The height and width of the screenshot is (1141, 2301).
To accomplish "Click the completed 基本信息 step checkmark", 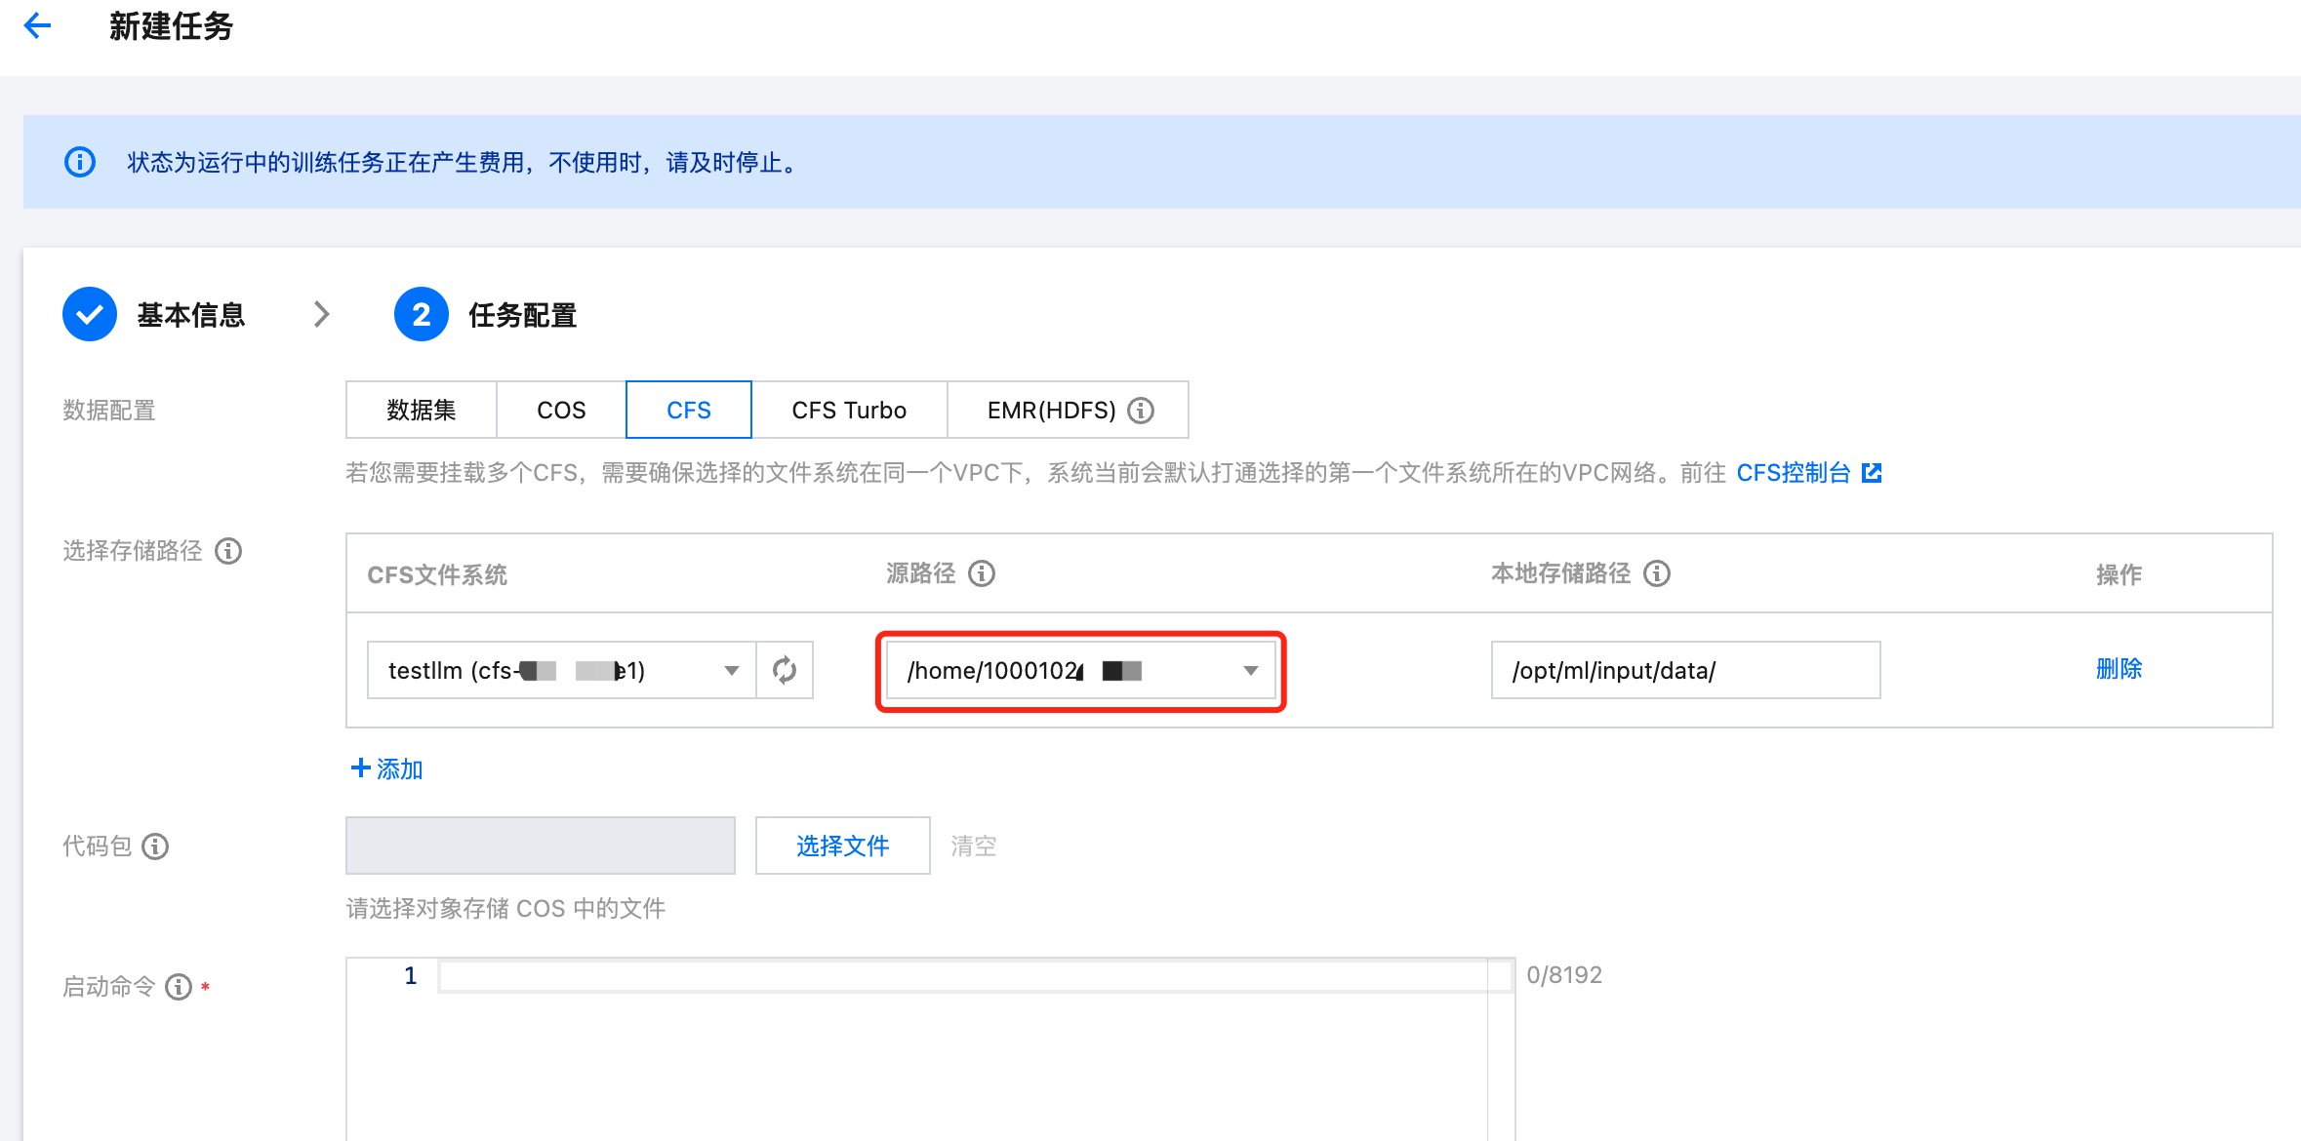I will tap(90, 314).
